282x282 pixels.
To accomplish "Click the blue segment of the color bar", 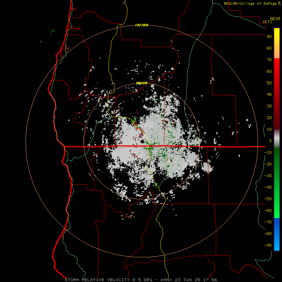I will pos(277,234).
